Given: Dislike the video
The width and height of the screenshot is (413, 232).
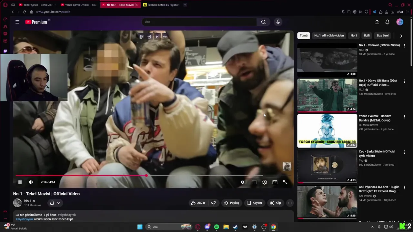Looking at the screenshot, I should (213, 203).
